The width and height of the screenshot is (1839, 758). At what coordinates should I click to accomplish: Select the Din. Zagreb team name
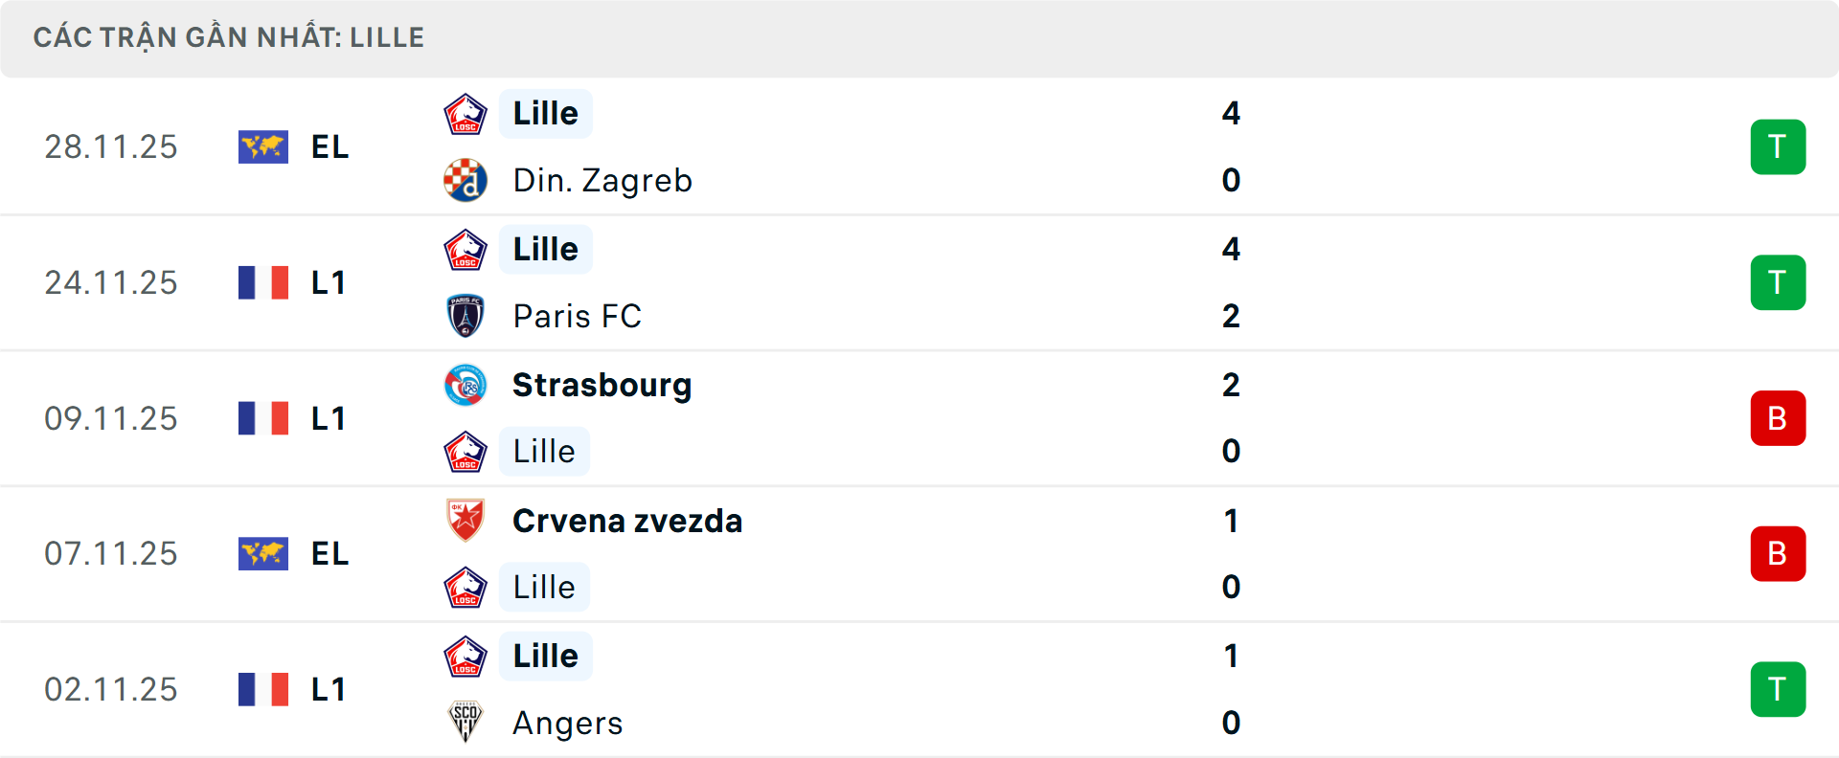click(x=602, y=181)
